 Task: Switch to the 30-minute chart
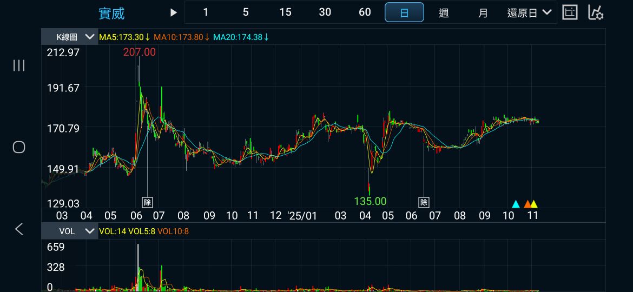pyautogui.click(x=325, y=12)
